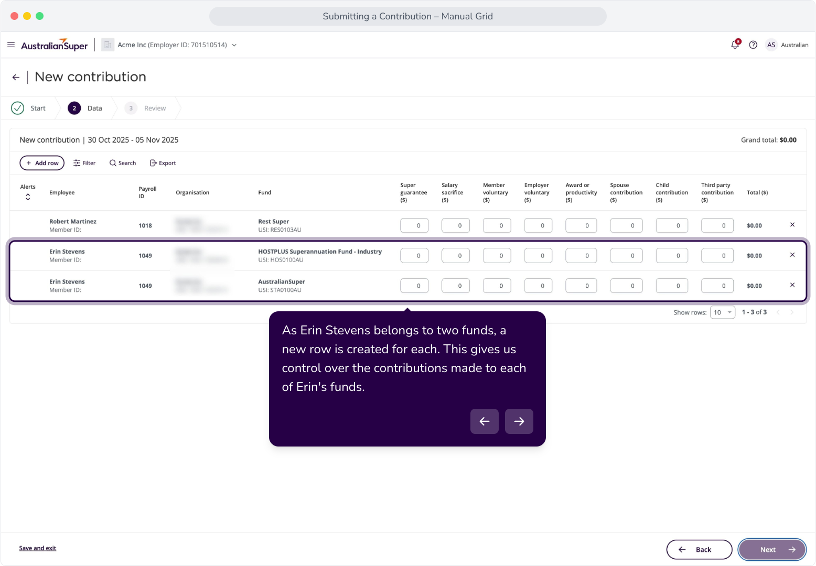Click Child contribution field in HOSTPLUS row
Viewport: 816px width, 566px height.
672,256
